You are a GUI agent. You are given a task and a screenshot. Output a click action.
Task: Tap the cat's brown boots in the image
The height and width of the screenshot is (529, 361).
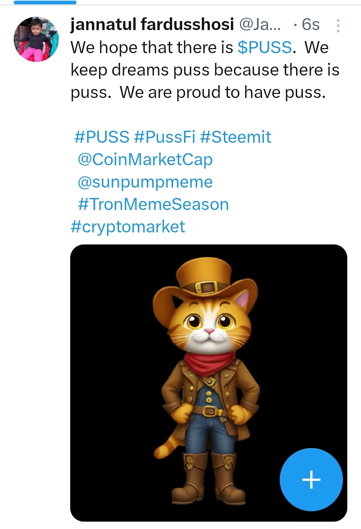[x=208, y=478]
